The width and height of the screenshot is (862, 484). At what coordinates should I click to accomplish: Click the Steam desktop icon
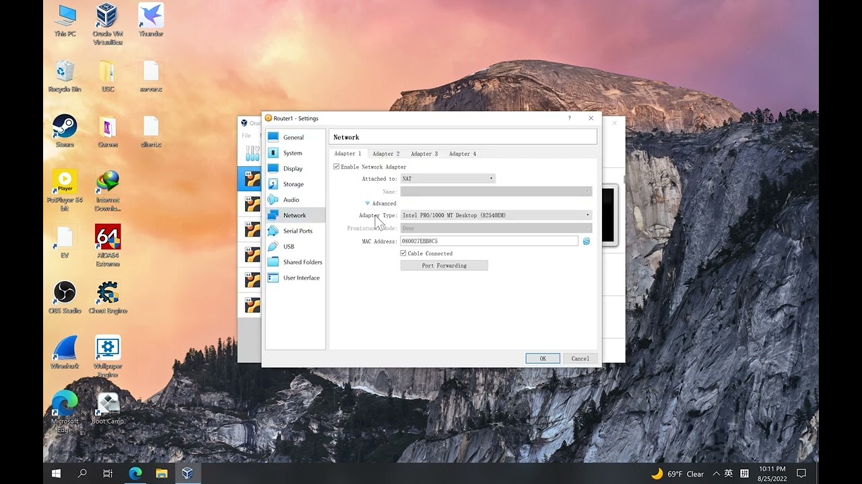(x=65, y=130)
